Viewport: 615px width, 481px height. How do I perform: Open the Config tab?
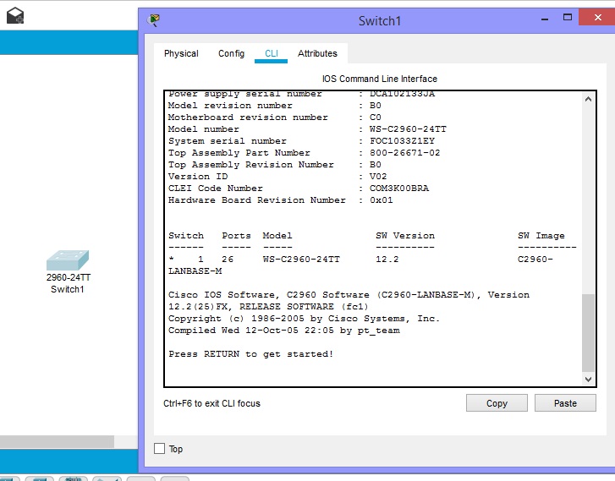click(x=231, y=53)
